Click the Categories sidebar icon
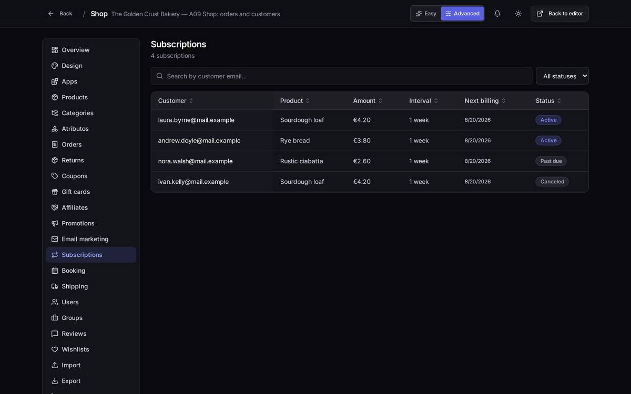 pyautogui.click(x=55, y=113)
